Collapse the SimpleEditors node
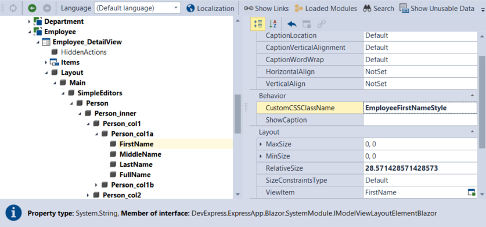The image size is (486, 227). pyautogui.click(x=63, y=93)
